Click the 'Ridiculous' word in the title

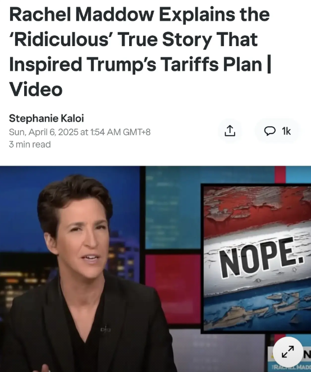point(62,39)
